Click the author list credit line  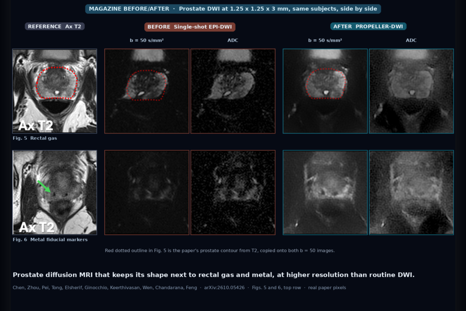pos(105,288)
